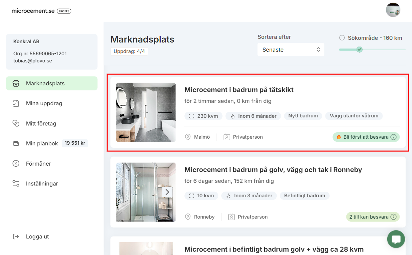Click the 2 till kan besvara badge
Image resolution: width=412 pixels, height=255 pixels.
point(373,217)
